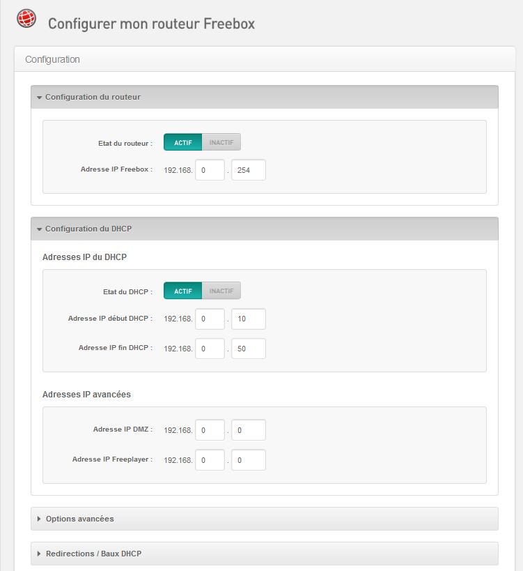This screenshot has height=571, width=523.
Task: Edit the 10 field of début DHCP address
Action: (x=249, y=319)
